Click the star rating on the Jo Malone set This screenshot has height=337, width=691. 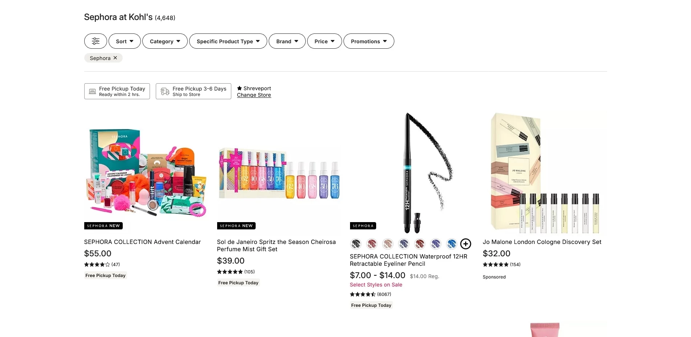pos(495,264)
